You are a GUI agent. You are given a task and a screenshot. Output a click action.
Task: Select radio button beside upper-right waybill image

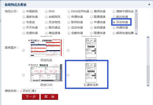[68, 50]
